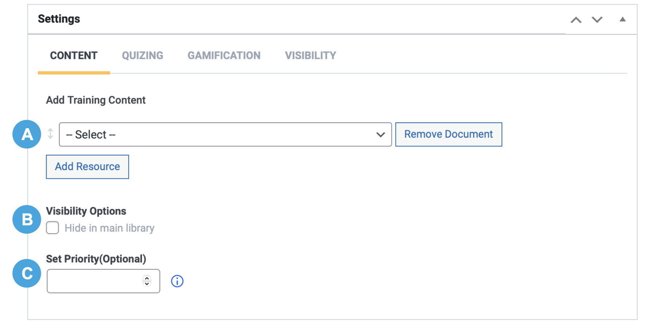665x324 pixels.
Task: Collapse the Settings panel triangle toggle
Action: coord(622,19)
